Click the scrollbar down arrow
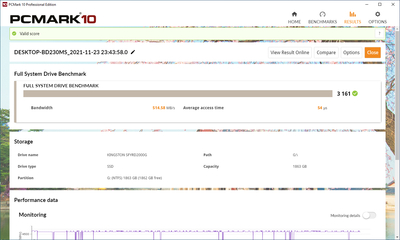Image resolution: width=400 pixels, height=240 pixels. point(397,237)
